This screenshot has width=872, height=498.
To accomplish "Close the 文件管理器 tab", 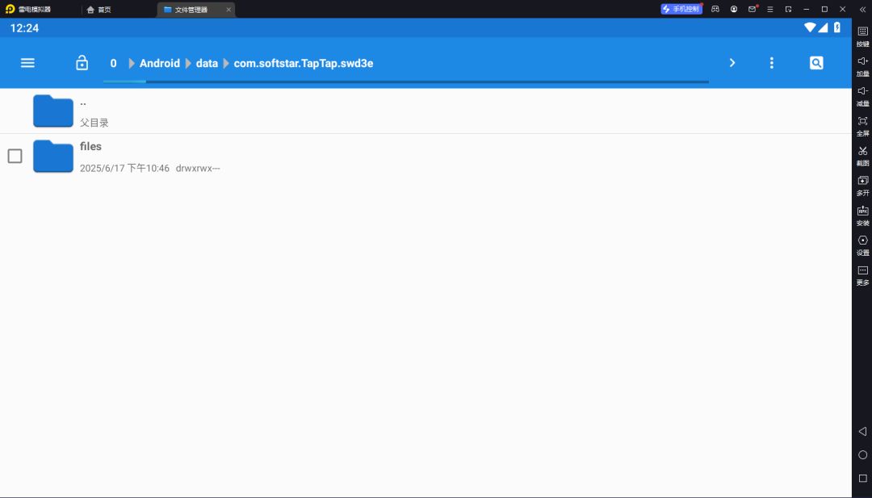I will [x=228, y=10].
